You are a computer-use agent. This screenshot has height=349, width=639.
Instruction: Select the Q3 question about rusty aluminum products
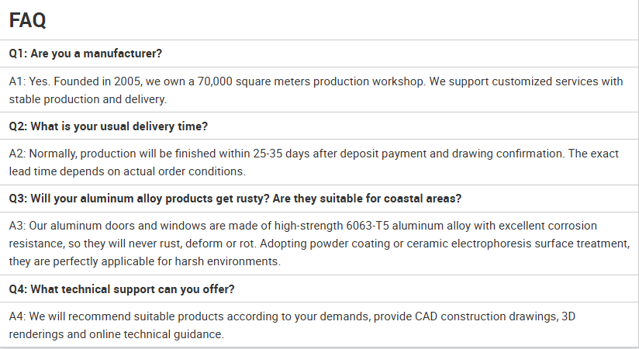click(x=235, y=199)
